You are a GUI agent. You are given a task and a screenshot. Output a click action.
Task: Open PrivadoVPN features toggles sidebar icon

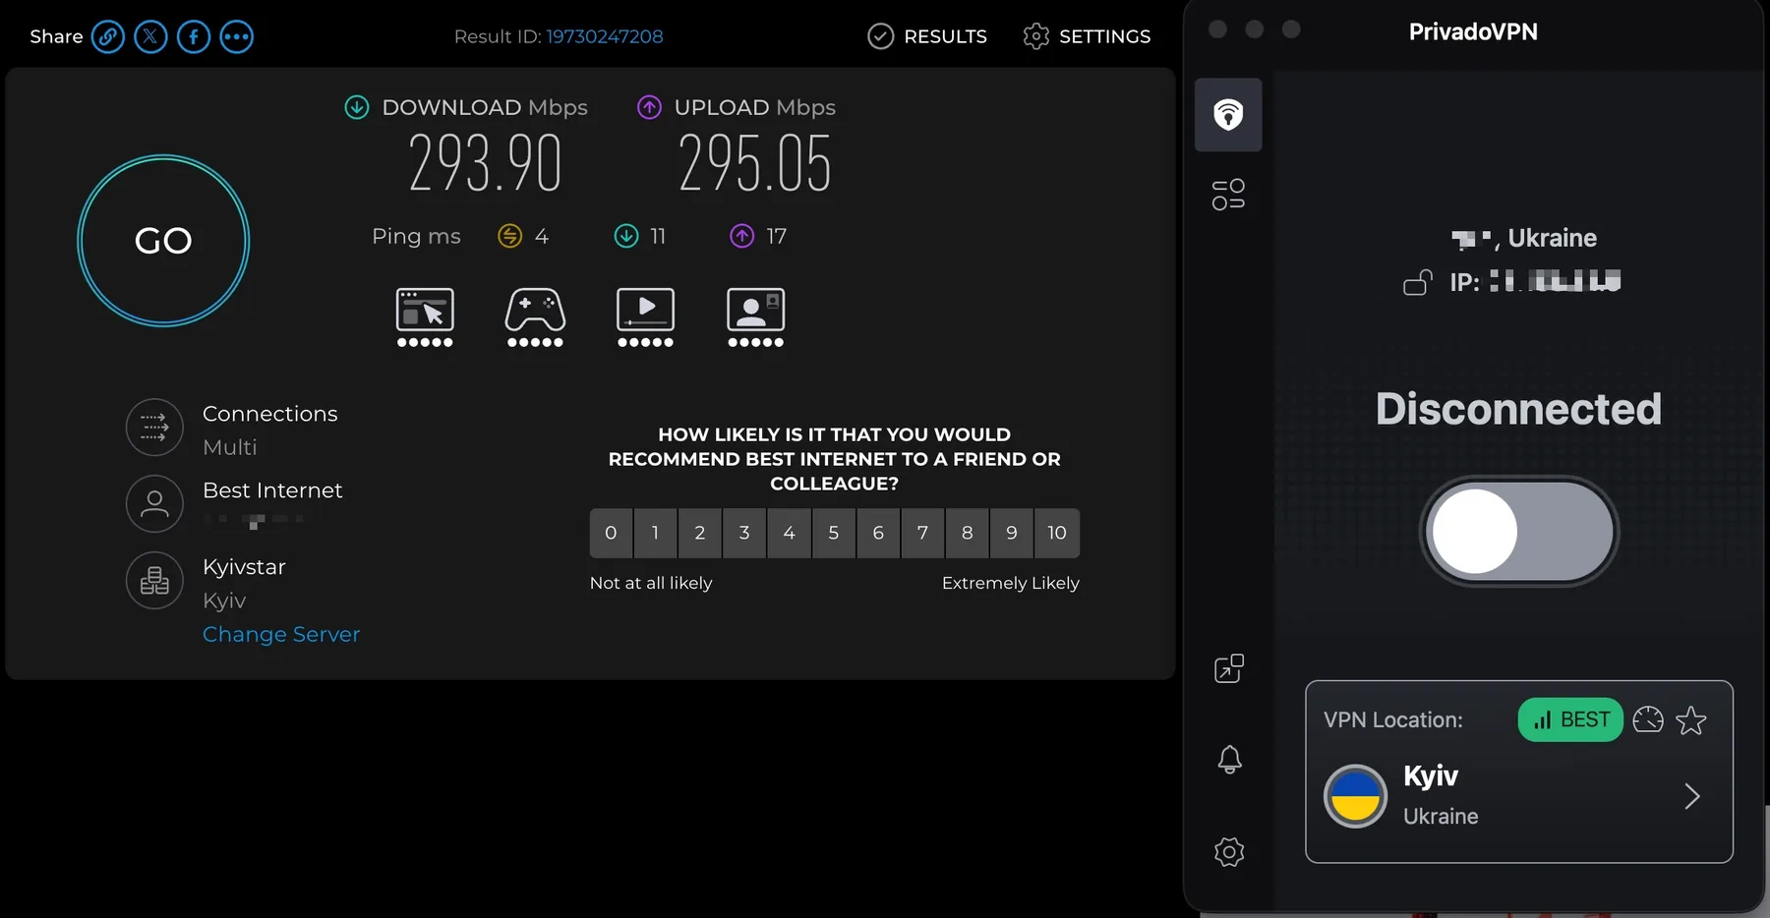click(1228, 195)
